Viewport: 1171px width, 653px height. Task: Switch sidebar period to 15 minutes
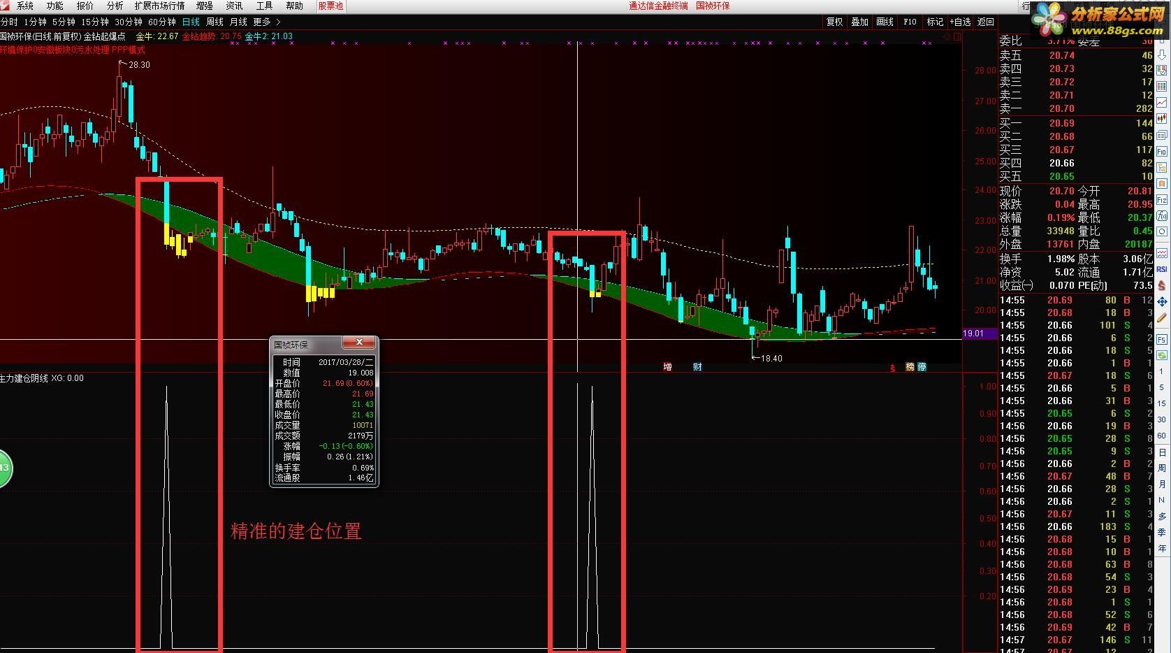1161,403
